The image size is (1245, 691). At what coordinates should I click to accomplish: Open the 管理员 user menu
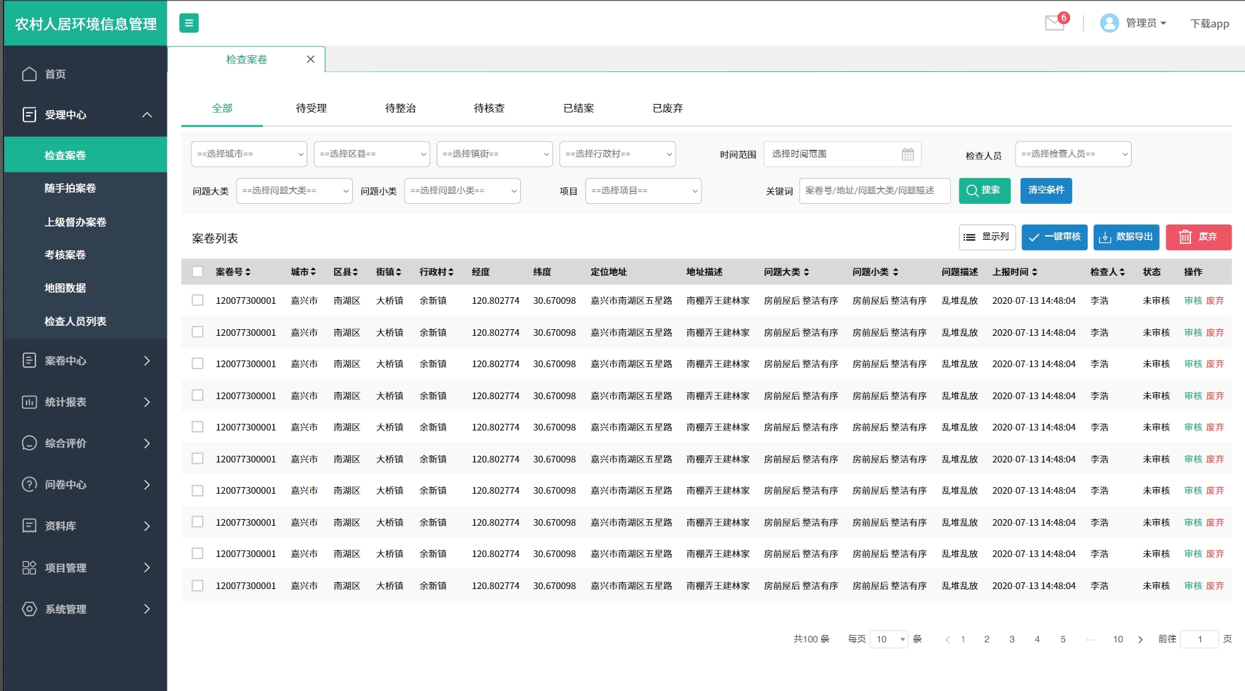coord(1146,23)
